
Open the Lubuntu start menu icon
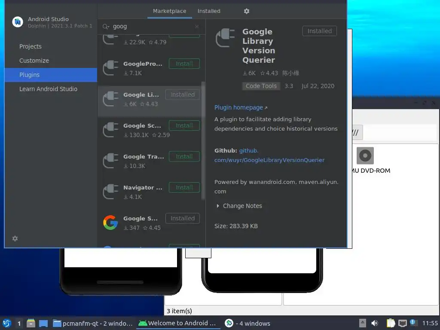[7, 323]
